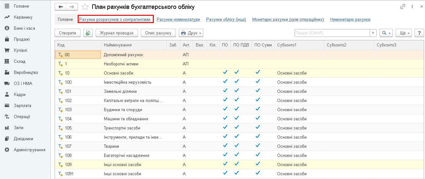Image resolution: width=425 pixels, height=179 pixels.
Task: Click the Створити button
Action: 68,33
